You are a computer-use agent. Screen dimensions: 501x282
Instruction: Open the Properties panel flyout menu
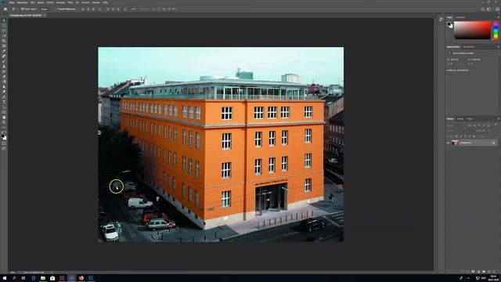click(499, 47)
